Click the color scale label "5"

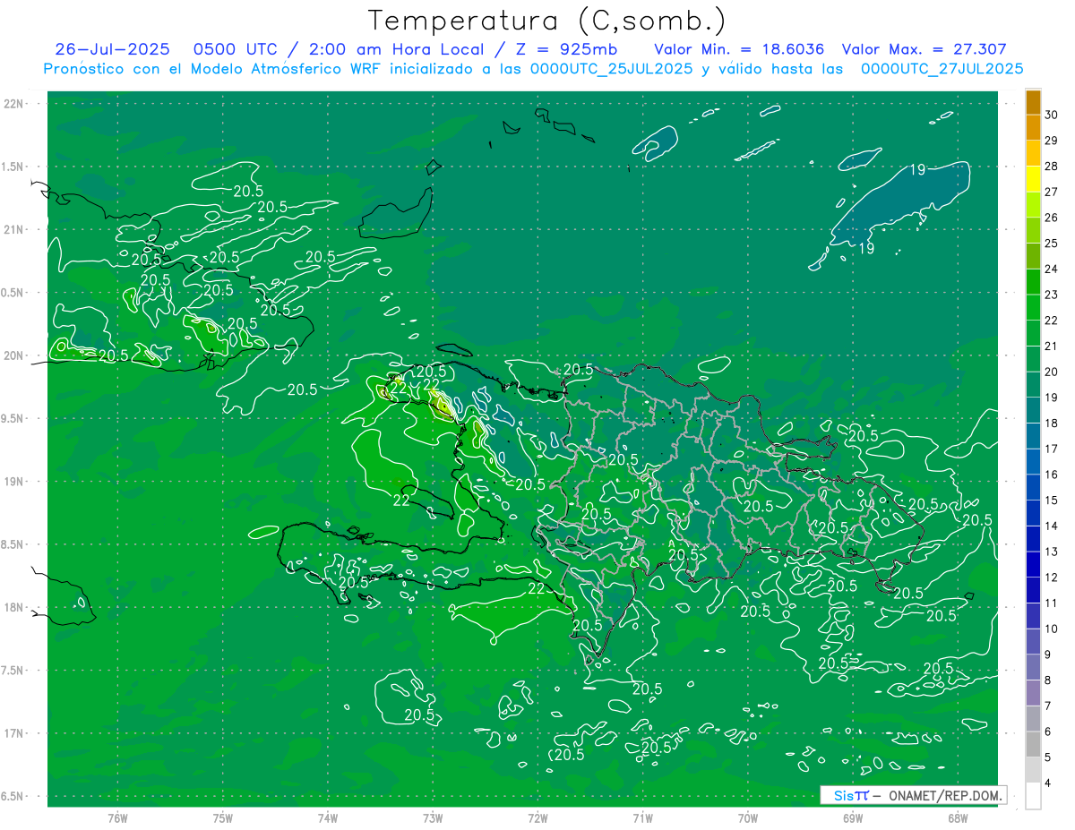click(x=1048, y=757)
